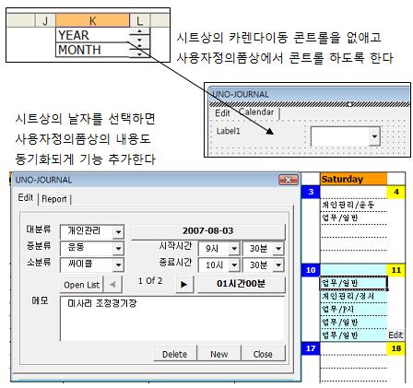Open the combo box beside Label1
The height and width of the screenshot is (388, 413).
[374, 135]
